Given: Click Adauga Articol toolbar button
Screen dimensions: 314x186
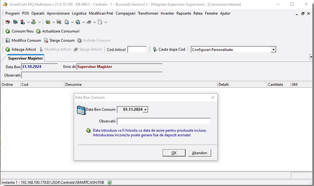Looking at the screenshot, I should click(21, 49).
